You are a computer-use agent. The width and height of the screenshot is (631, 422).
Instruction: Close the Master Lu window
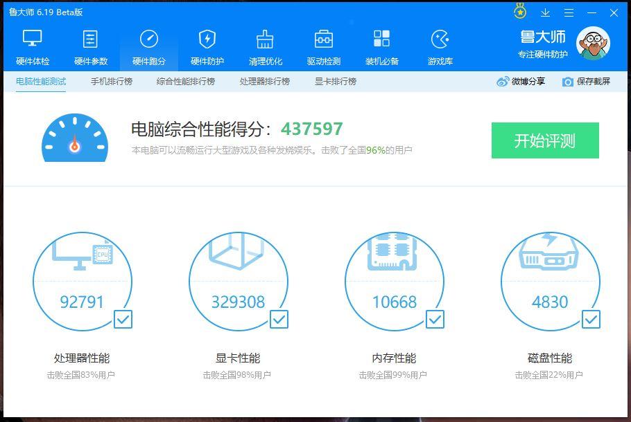(x=614, y=13)
